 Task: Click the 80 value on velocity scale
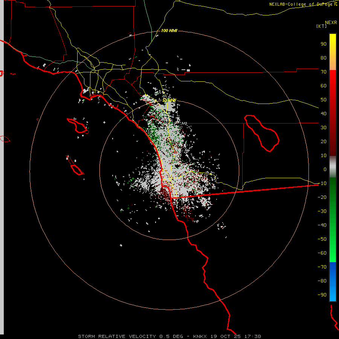tap(324, 58)
